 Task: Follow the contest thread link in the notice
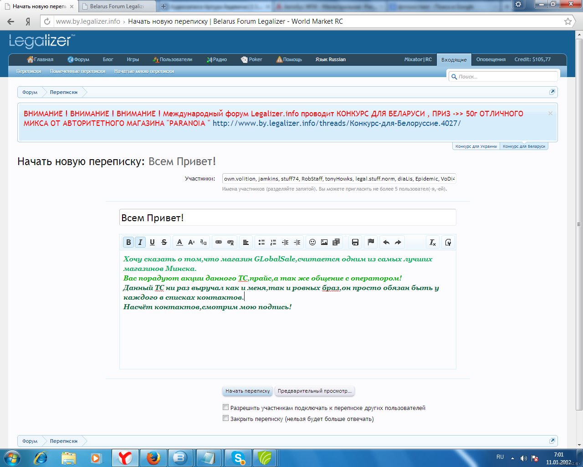click(337, 123)
